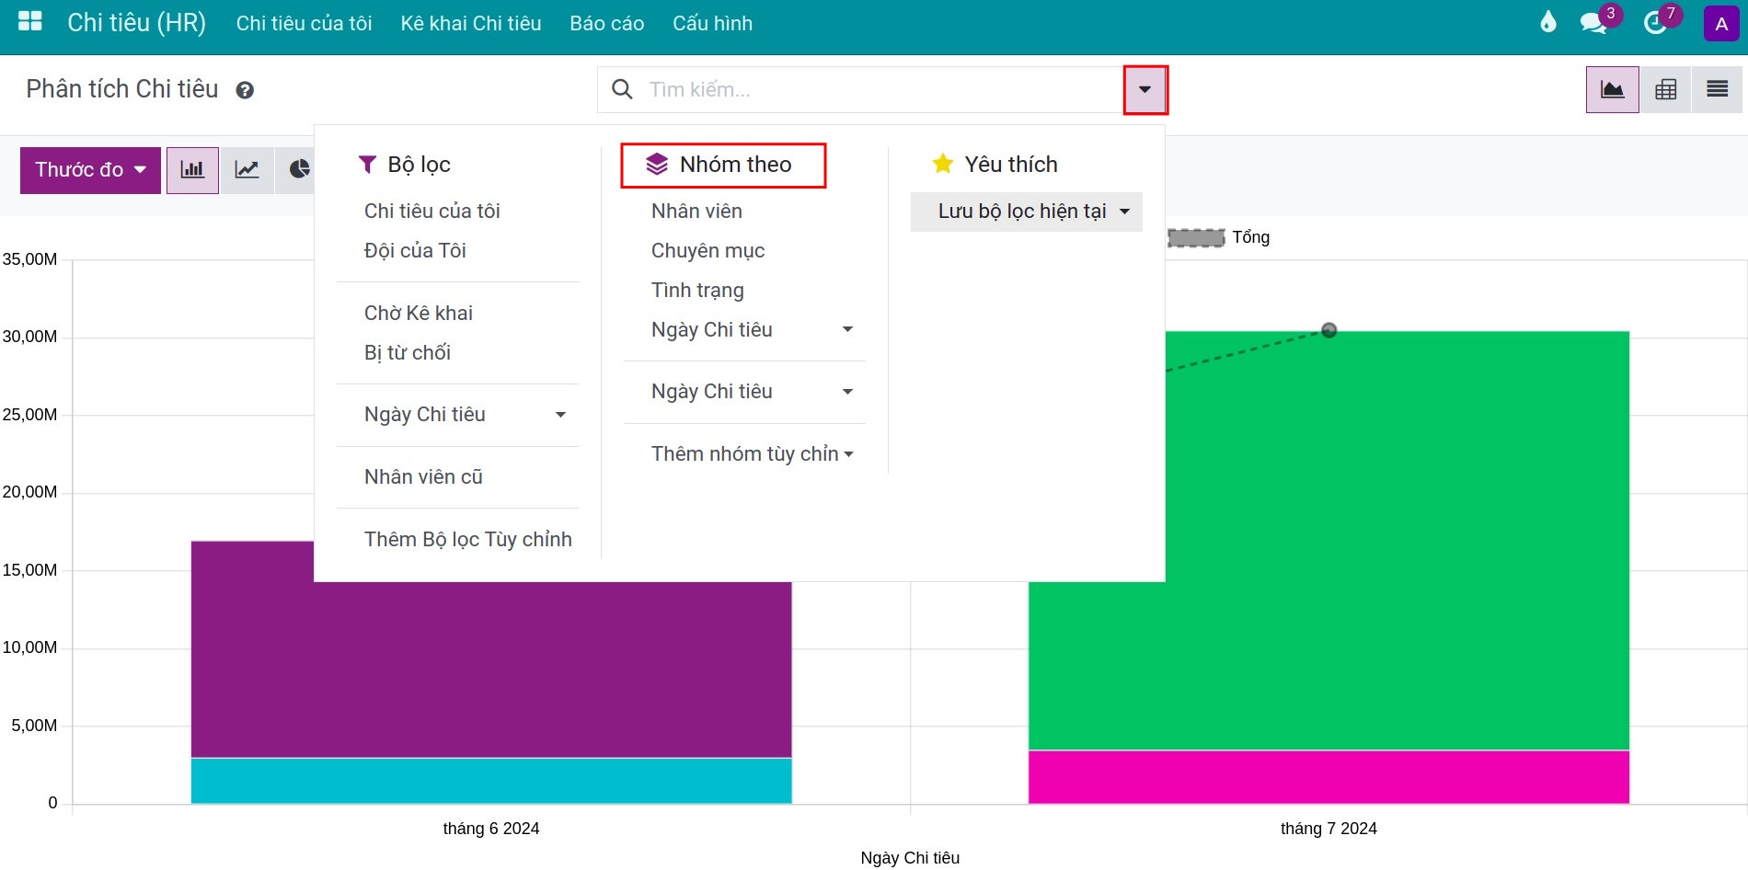This screenshot has height=870, width=1748.
Task: Open the conversations chat icon
Action: [1593, 23]
